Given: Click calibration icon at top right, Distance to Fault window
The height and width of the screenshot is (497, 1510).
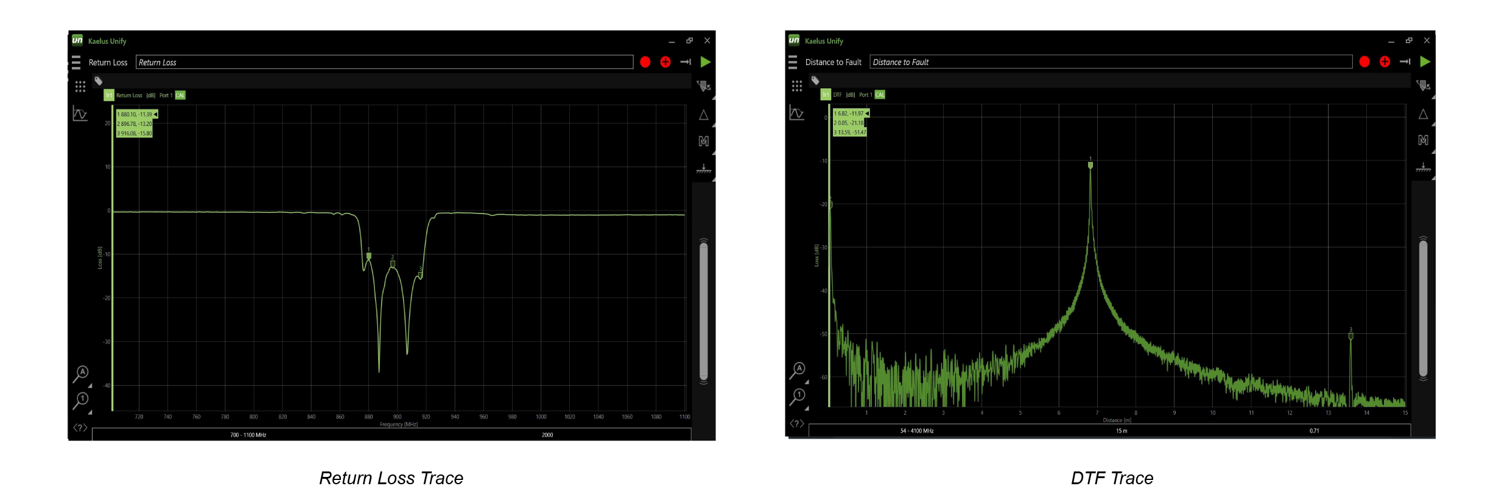Looking at the screenshot, I should pos(1423,86).
